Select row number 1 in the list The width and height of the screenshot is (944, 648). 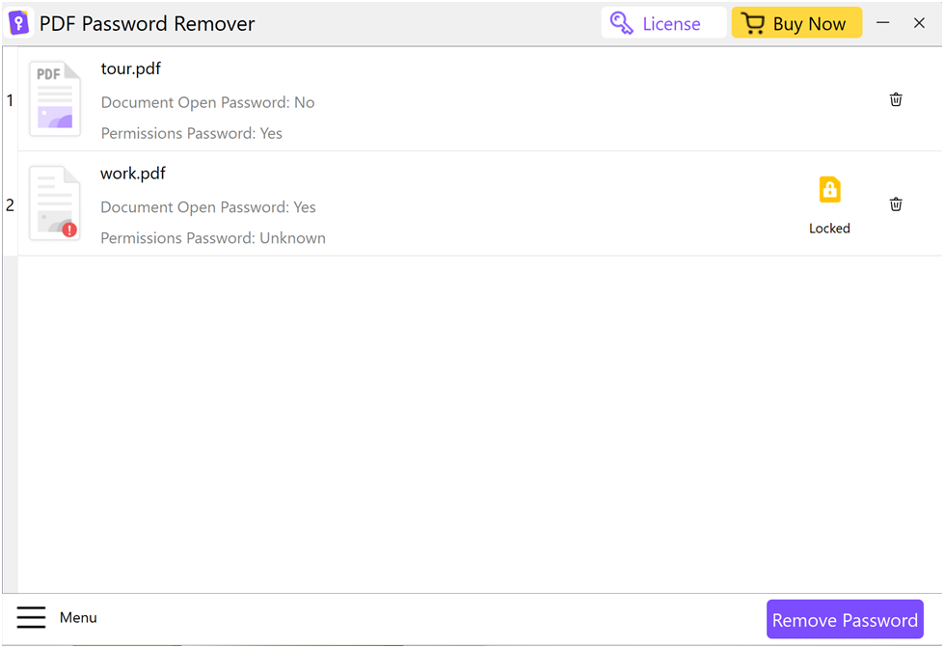click(10, 100)
